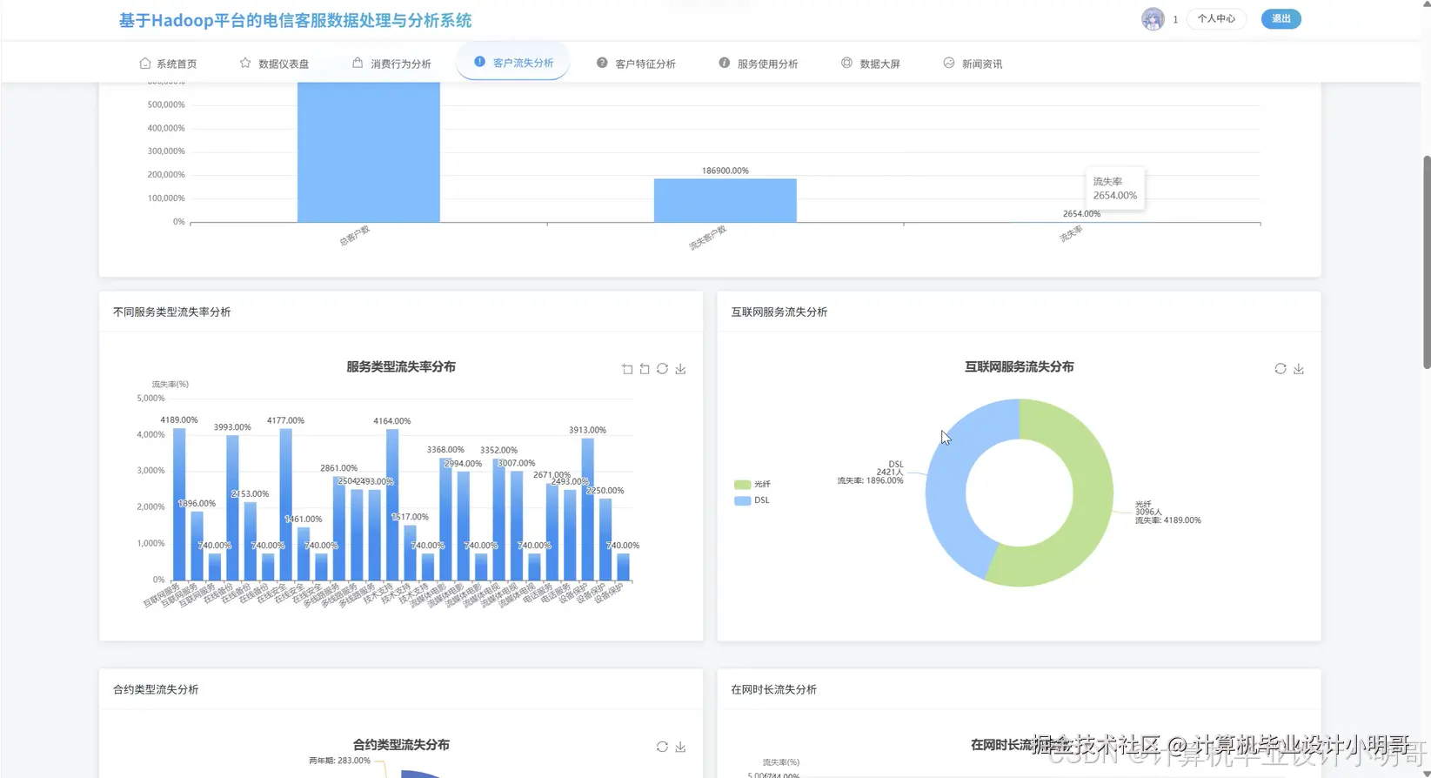Screen dimensions: 1431x778
Task: Click the 互联网服务流失分析 card title
Action: pos(779,312)
